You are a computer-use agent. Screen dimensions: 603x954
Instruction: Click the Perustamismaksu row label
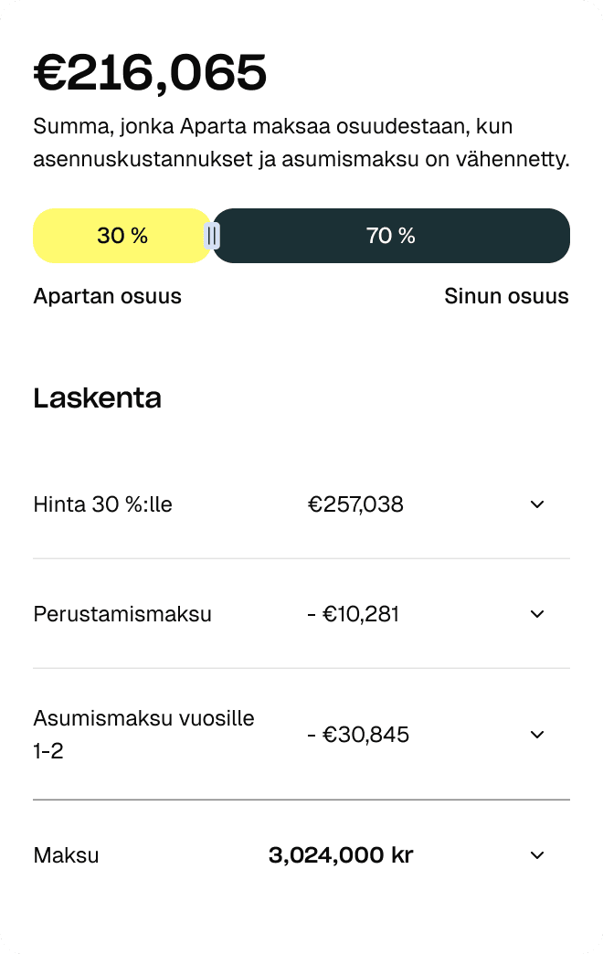122,613
